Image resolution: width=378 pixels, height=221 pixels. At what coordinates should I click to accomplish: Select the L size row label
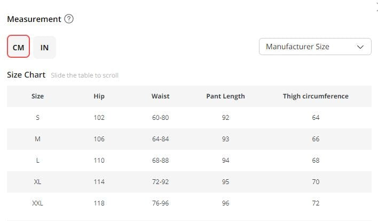[x=37, y=161]
